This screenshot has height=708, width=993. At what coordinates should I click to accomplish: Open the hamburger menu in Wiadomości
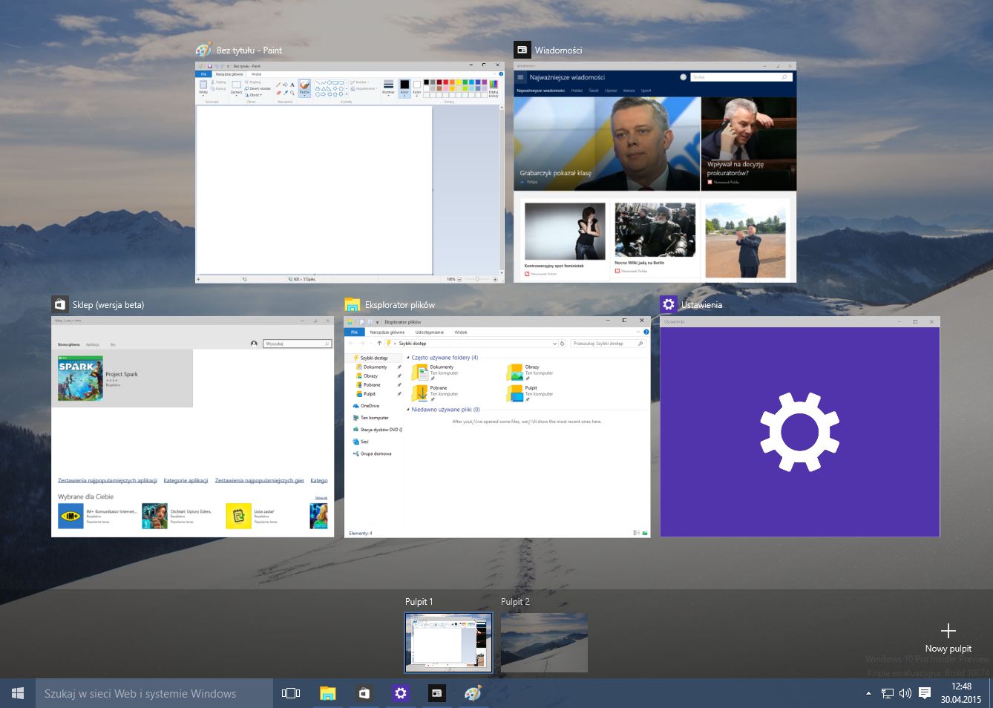[x=521, y=77]
